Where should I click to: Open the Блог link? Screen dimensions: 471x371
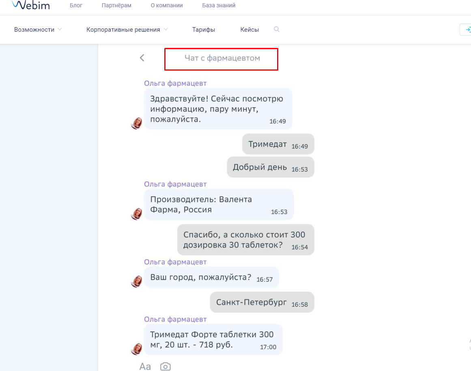[x=76, y=5]
